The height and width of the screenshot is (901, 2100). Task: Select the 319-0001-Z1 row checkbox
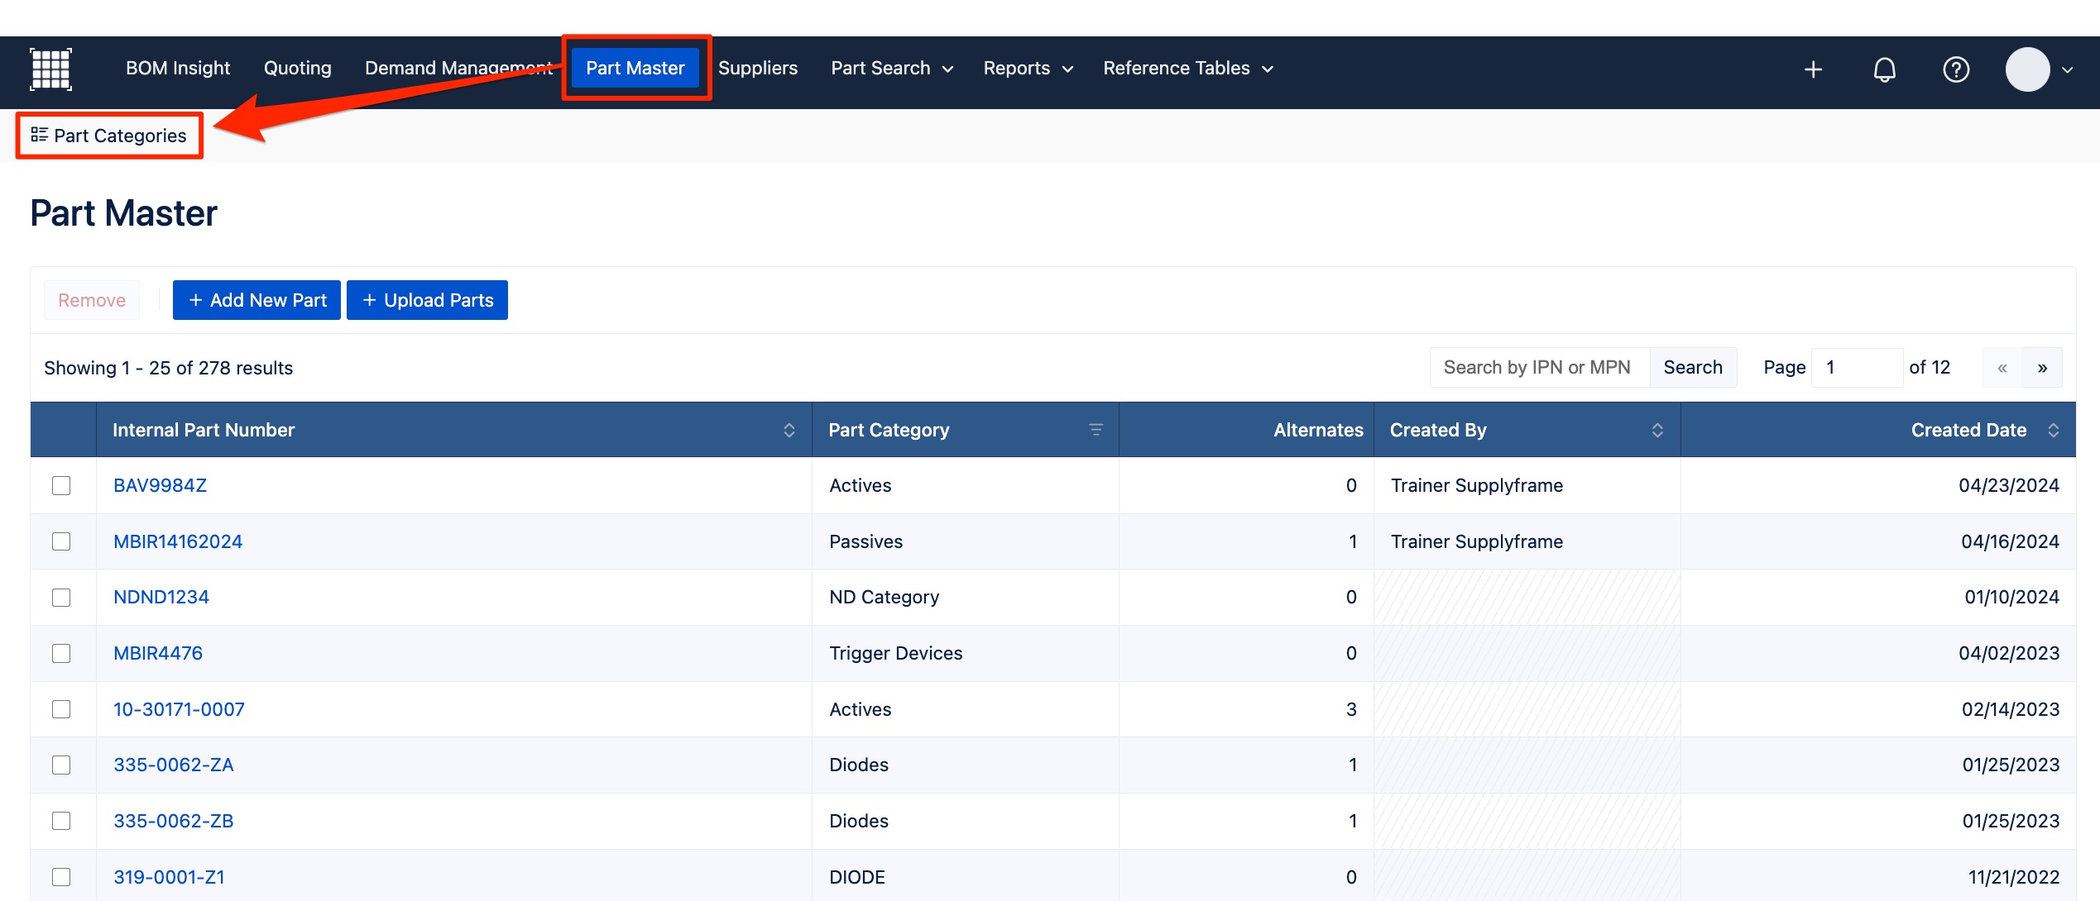(x=61, y=877)
